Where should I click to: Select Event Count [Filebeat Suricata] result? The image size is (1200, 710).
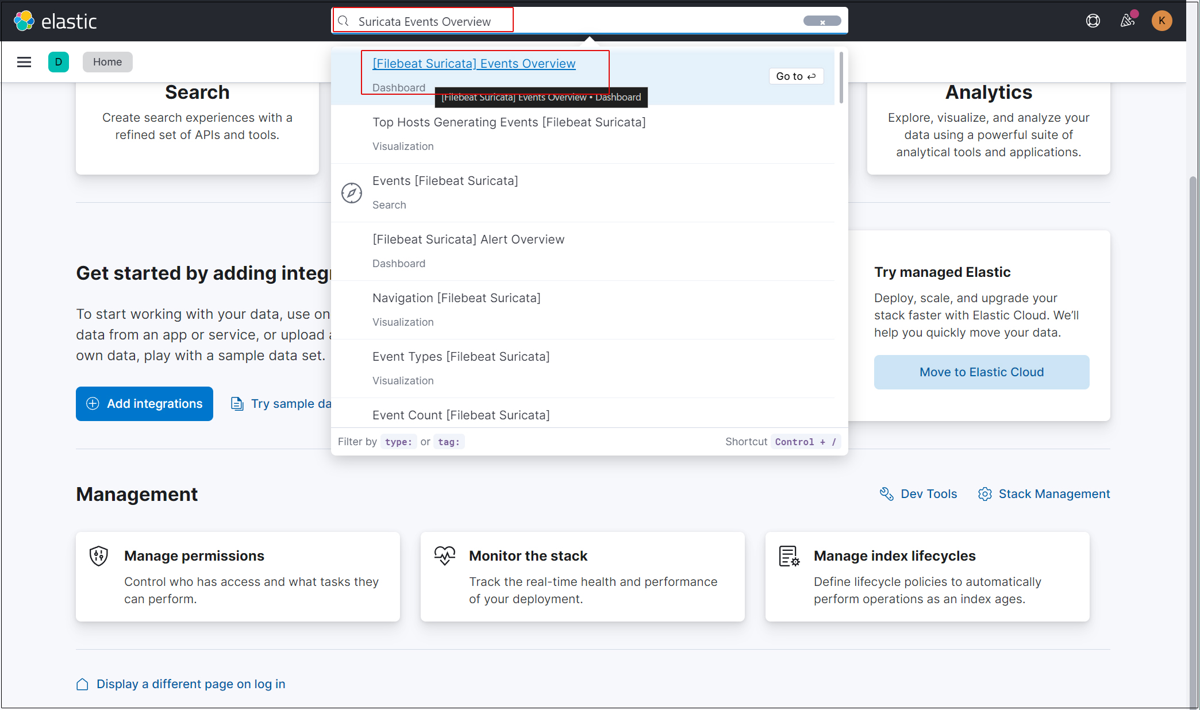583,414
